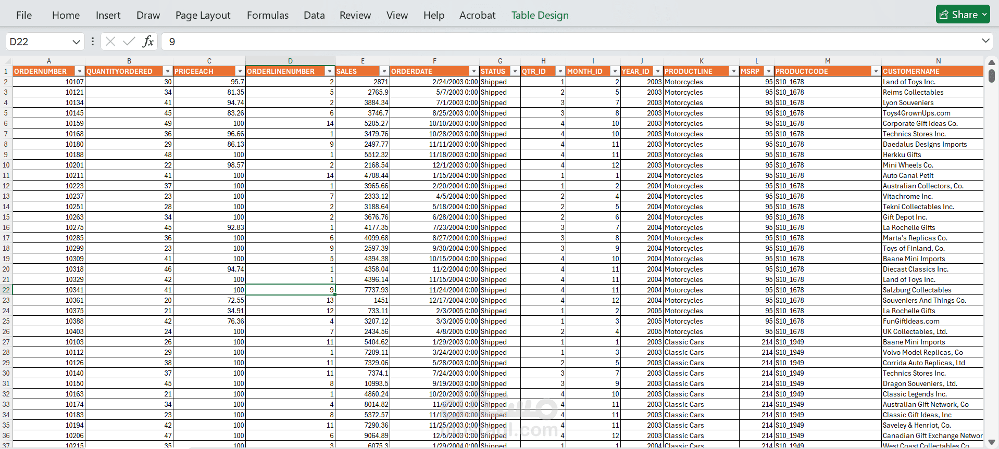The image size is (999, 449).
Task: Click customer Reims Collectables
Action: coord(932,92)
